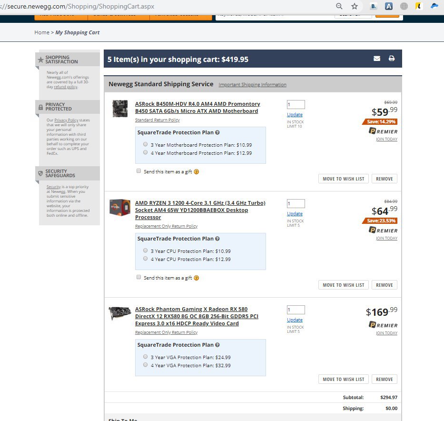
Task: Select 4 Year VGA Protection Plan
Action: click(x=145, y=365)
